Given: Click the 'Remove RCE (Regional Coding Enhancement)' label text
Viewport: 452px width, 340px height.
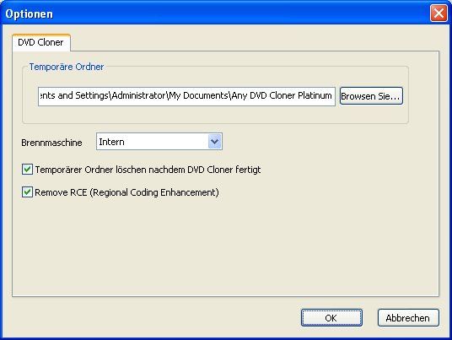Looking at the screenshot, I should pos(126,192).
